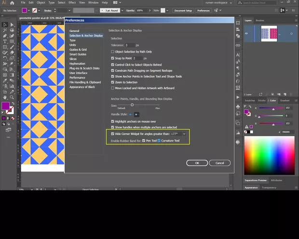Open the Character panel icon
The height and width of the screenshot is (239, 299).
[x=237, y=54]
